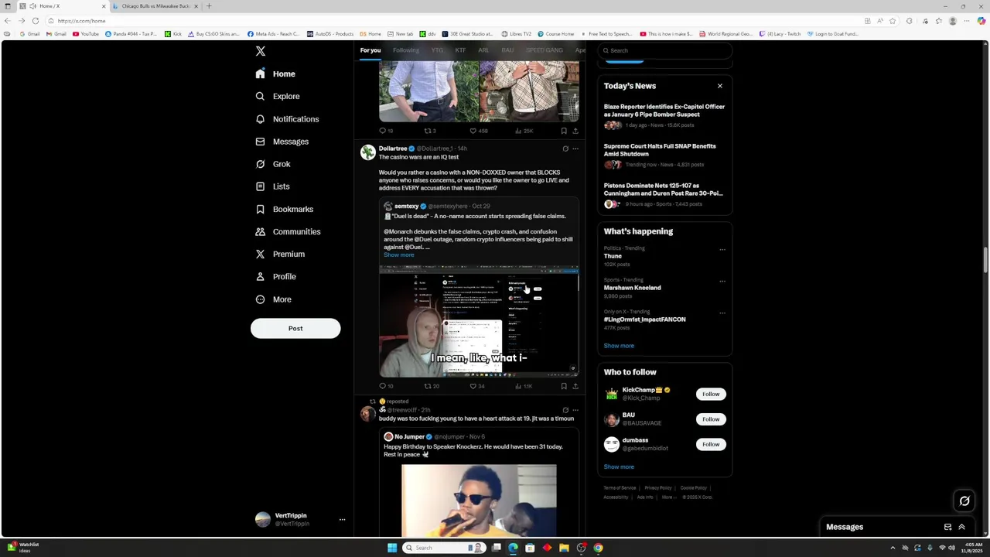Play the quoted video in Dollartree's post
This screenshot has width=990, height=557.
479,321
